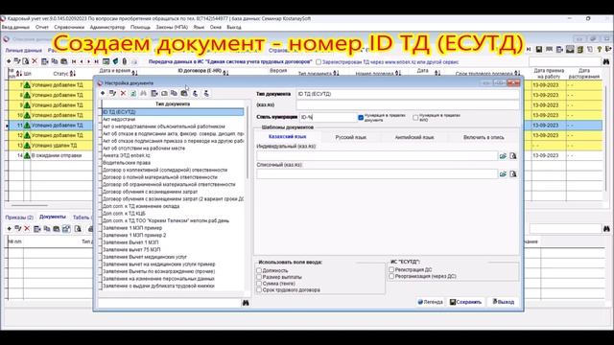
Task: Open the Легенда button
Action: click(431, 302)
